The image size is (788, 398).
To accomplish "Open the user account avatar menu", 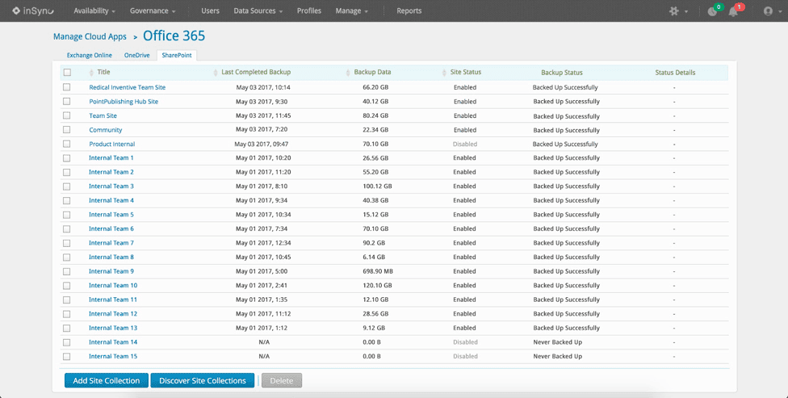I will (x=768, y=11).
